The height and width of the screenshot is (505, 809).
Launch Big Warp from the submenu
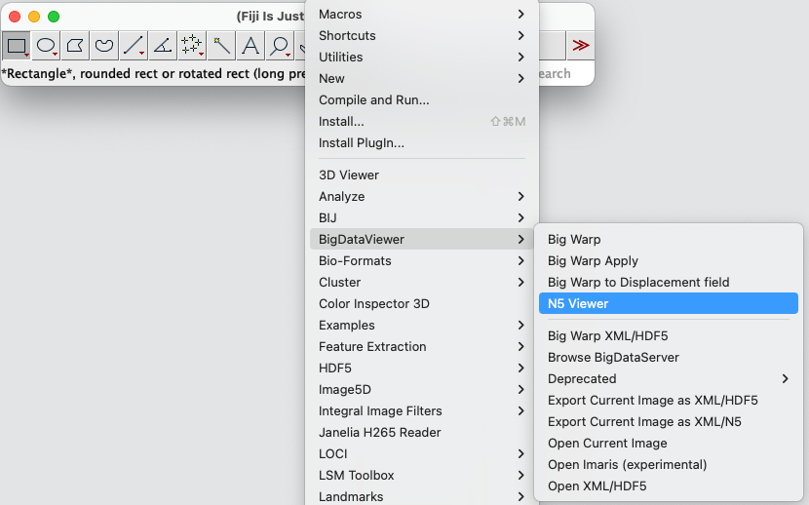668,240
